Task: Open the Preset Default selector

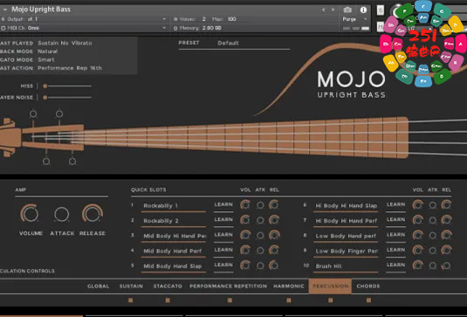Action: pos(234,43)
